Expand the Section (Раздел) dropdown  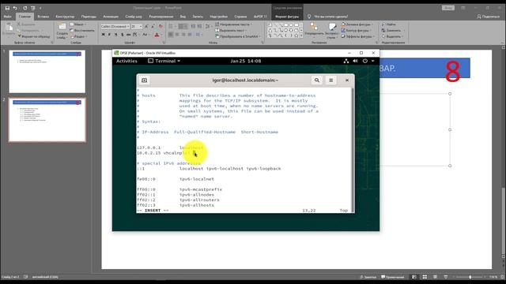tap(78, 37)
